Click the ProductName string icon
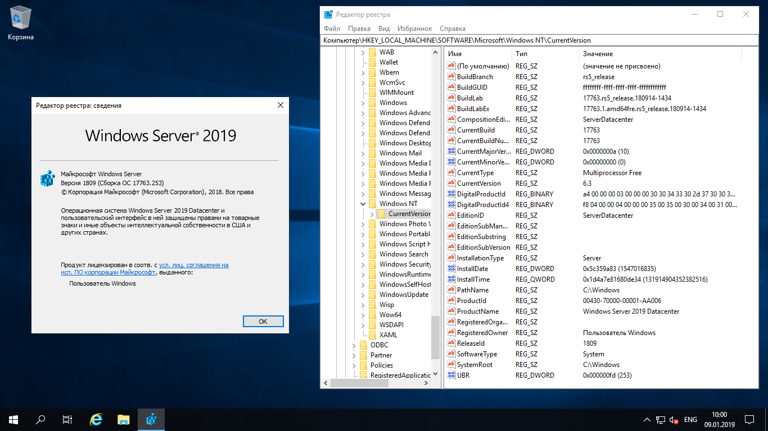This screenshot has width=768, height=431. 451,311
